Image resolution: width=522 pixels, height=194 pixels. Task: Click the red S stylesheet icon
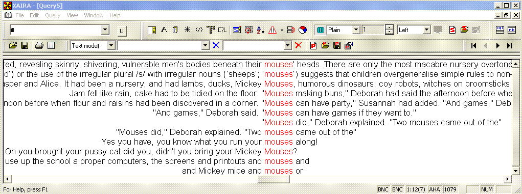(452, 30)
